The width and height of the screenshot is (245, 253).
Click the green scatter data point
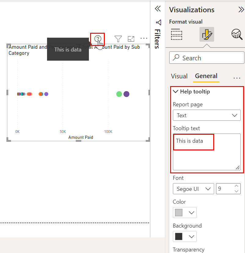tap(119, 94)
